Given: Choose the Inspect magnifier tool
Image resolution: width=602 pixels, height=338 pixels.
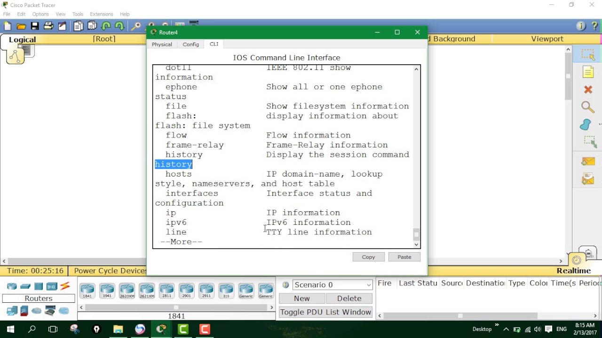Looking at the screenshot, I should (x=588, y=107).
